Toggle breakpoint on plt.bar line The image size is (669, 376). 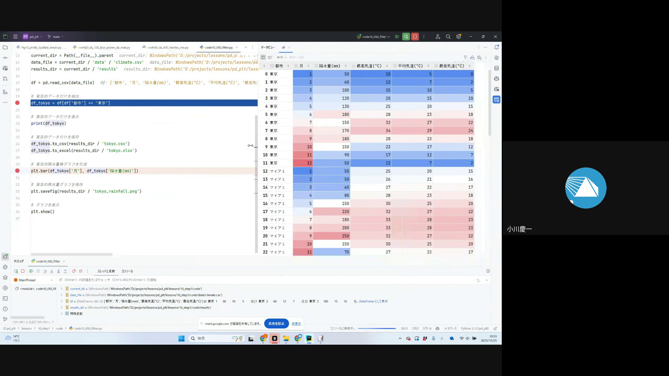point(17,171)
